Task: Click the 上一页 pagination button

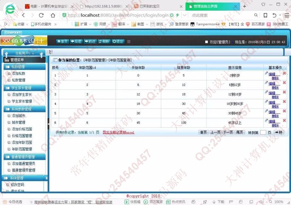Action: tap(216, 132)
